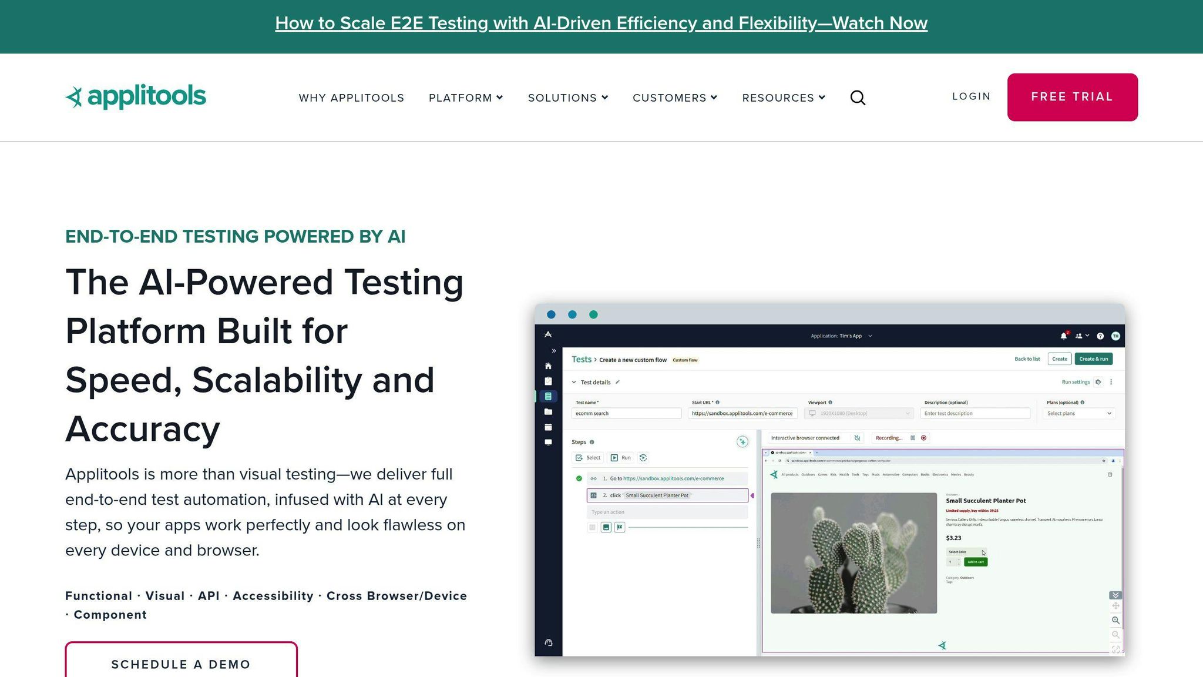Expand the Resources dropdown menu
The width and height of the screenshot is (1203, 677).
pyautogui.click(x=783, y=98)
